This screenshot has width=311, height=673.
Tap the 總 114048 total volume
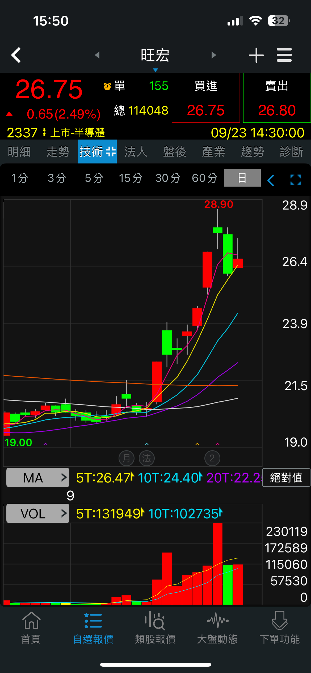pyautogui.click(x=141, y=110)
